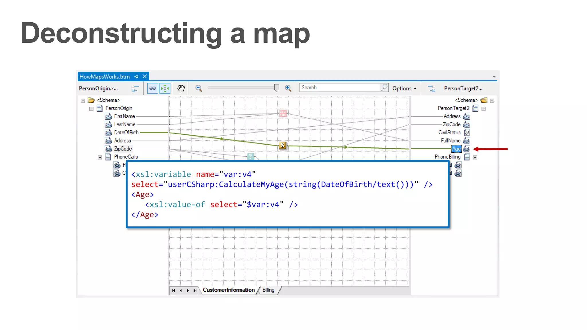
Task: Click the zoom level slider handle
Action: (277, 88)
